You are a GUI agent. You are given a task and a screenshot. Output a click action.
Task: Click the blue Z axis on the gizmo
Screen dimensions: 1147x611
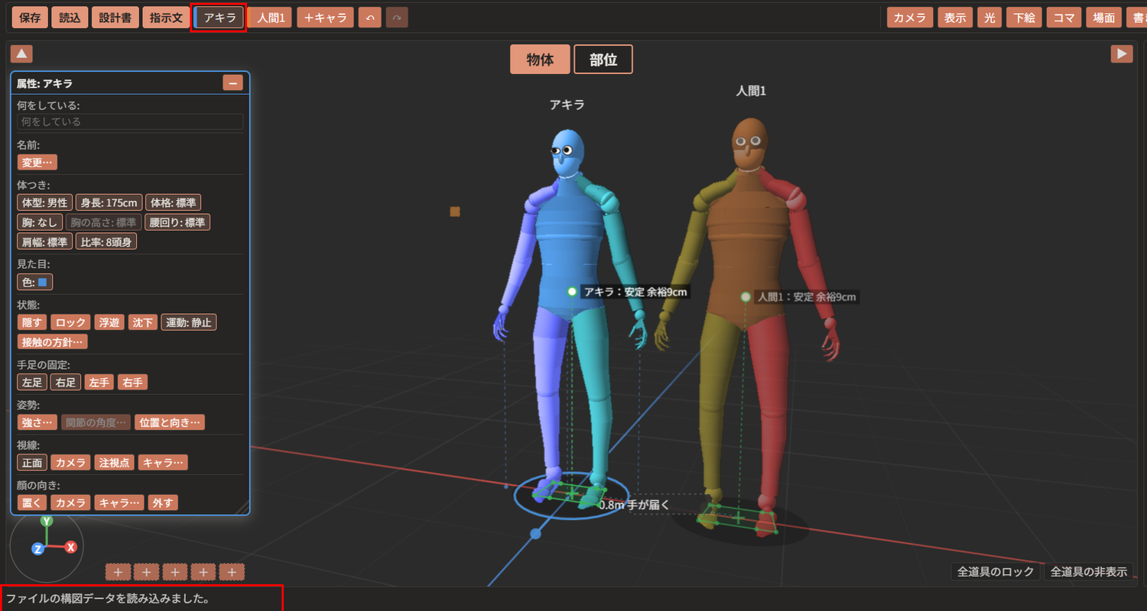tap(37, 549)
